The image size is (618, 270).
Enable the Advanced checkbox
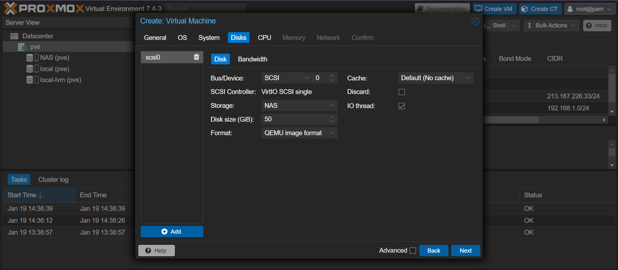[413, 250]
